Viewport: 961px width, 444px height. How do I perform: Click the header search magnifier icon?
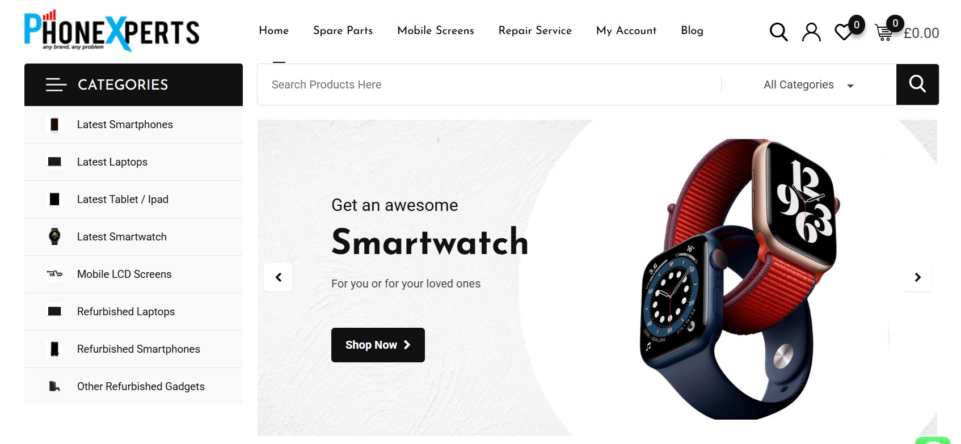tap(778, 32)
